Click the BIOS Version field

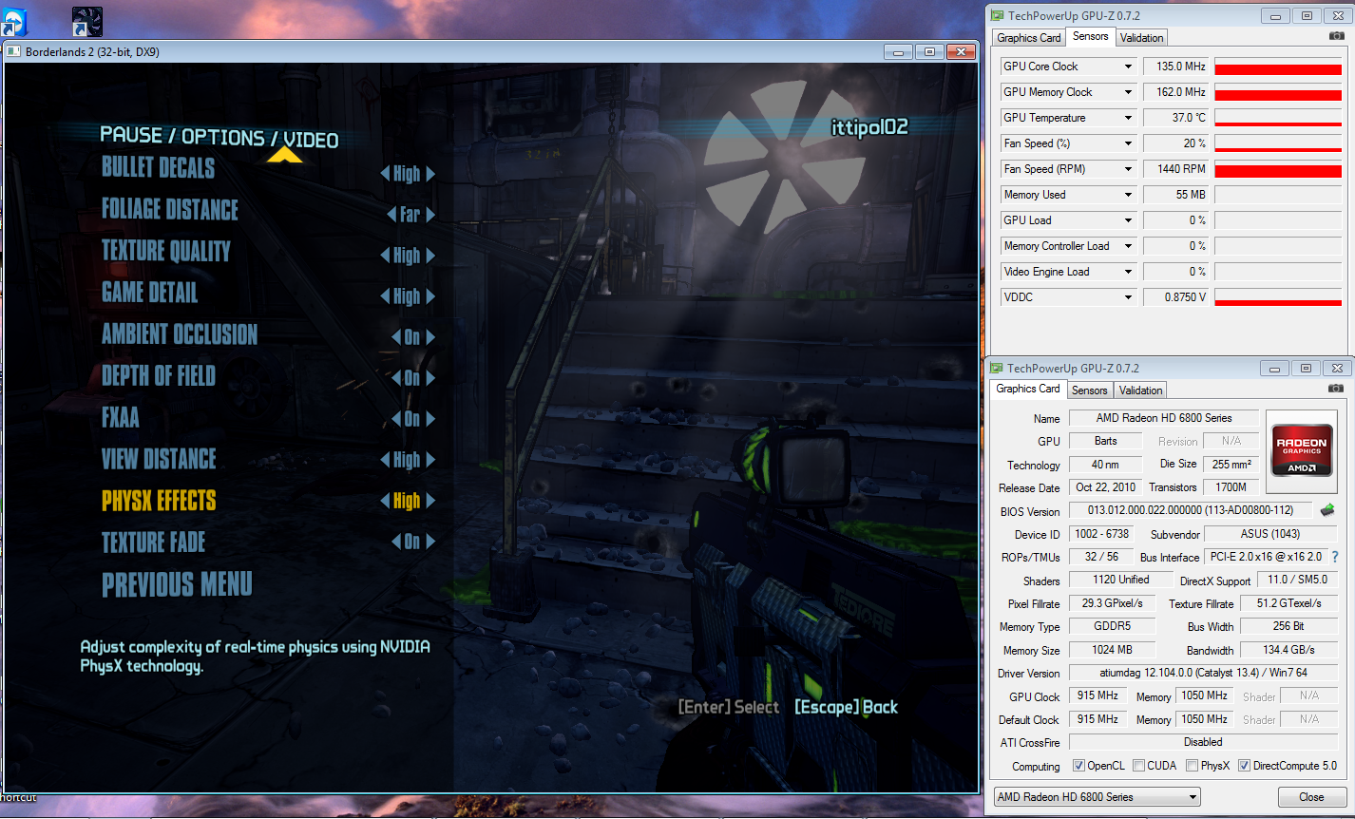[1191, 511]
